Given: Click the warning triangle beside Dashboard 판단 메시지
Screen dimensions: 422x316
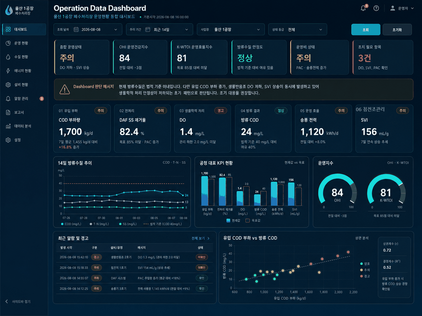Looking at the screenshot, I should coord(64,89).
